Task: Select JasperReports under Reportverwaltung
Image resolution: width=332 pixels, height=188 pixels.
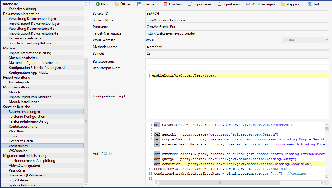Action: pos(19,82)
